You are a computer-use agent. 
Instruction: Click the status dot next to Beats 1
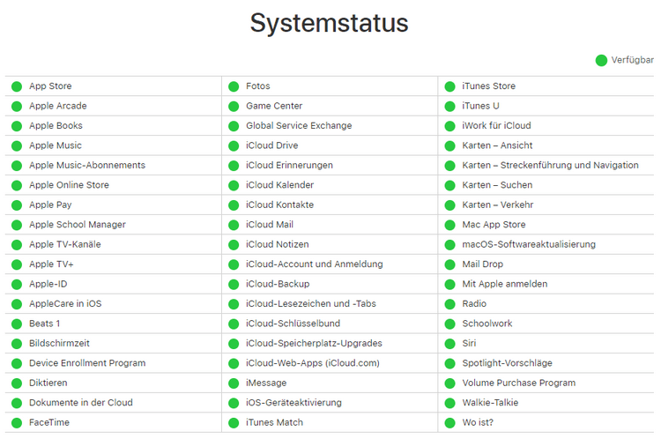click(17, 324)
